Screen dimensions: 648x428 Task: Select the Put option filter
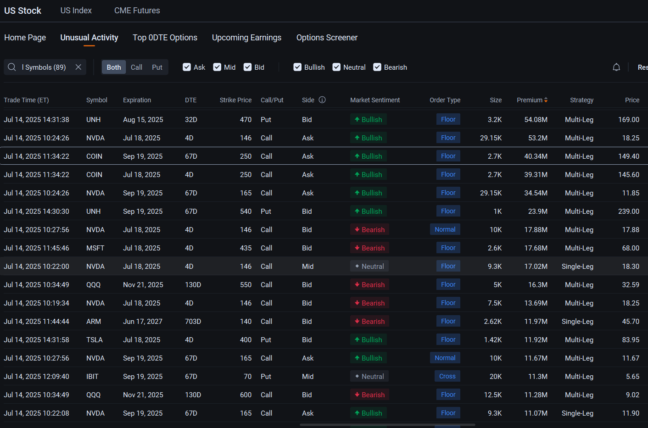(x=157, y=67)
